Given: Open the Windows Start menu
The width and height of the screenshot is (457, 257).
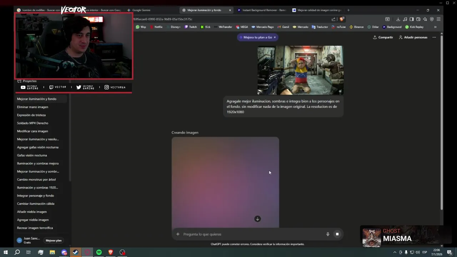Looking at the screenshot, I should coord(5,252).
